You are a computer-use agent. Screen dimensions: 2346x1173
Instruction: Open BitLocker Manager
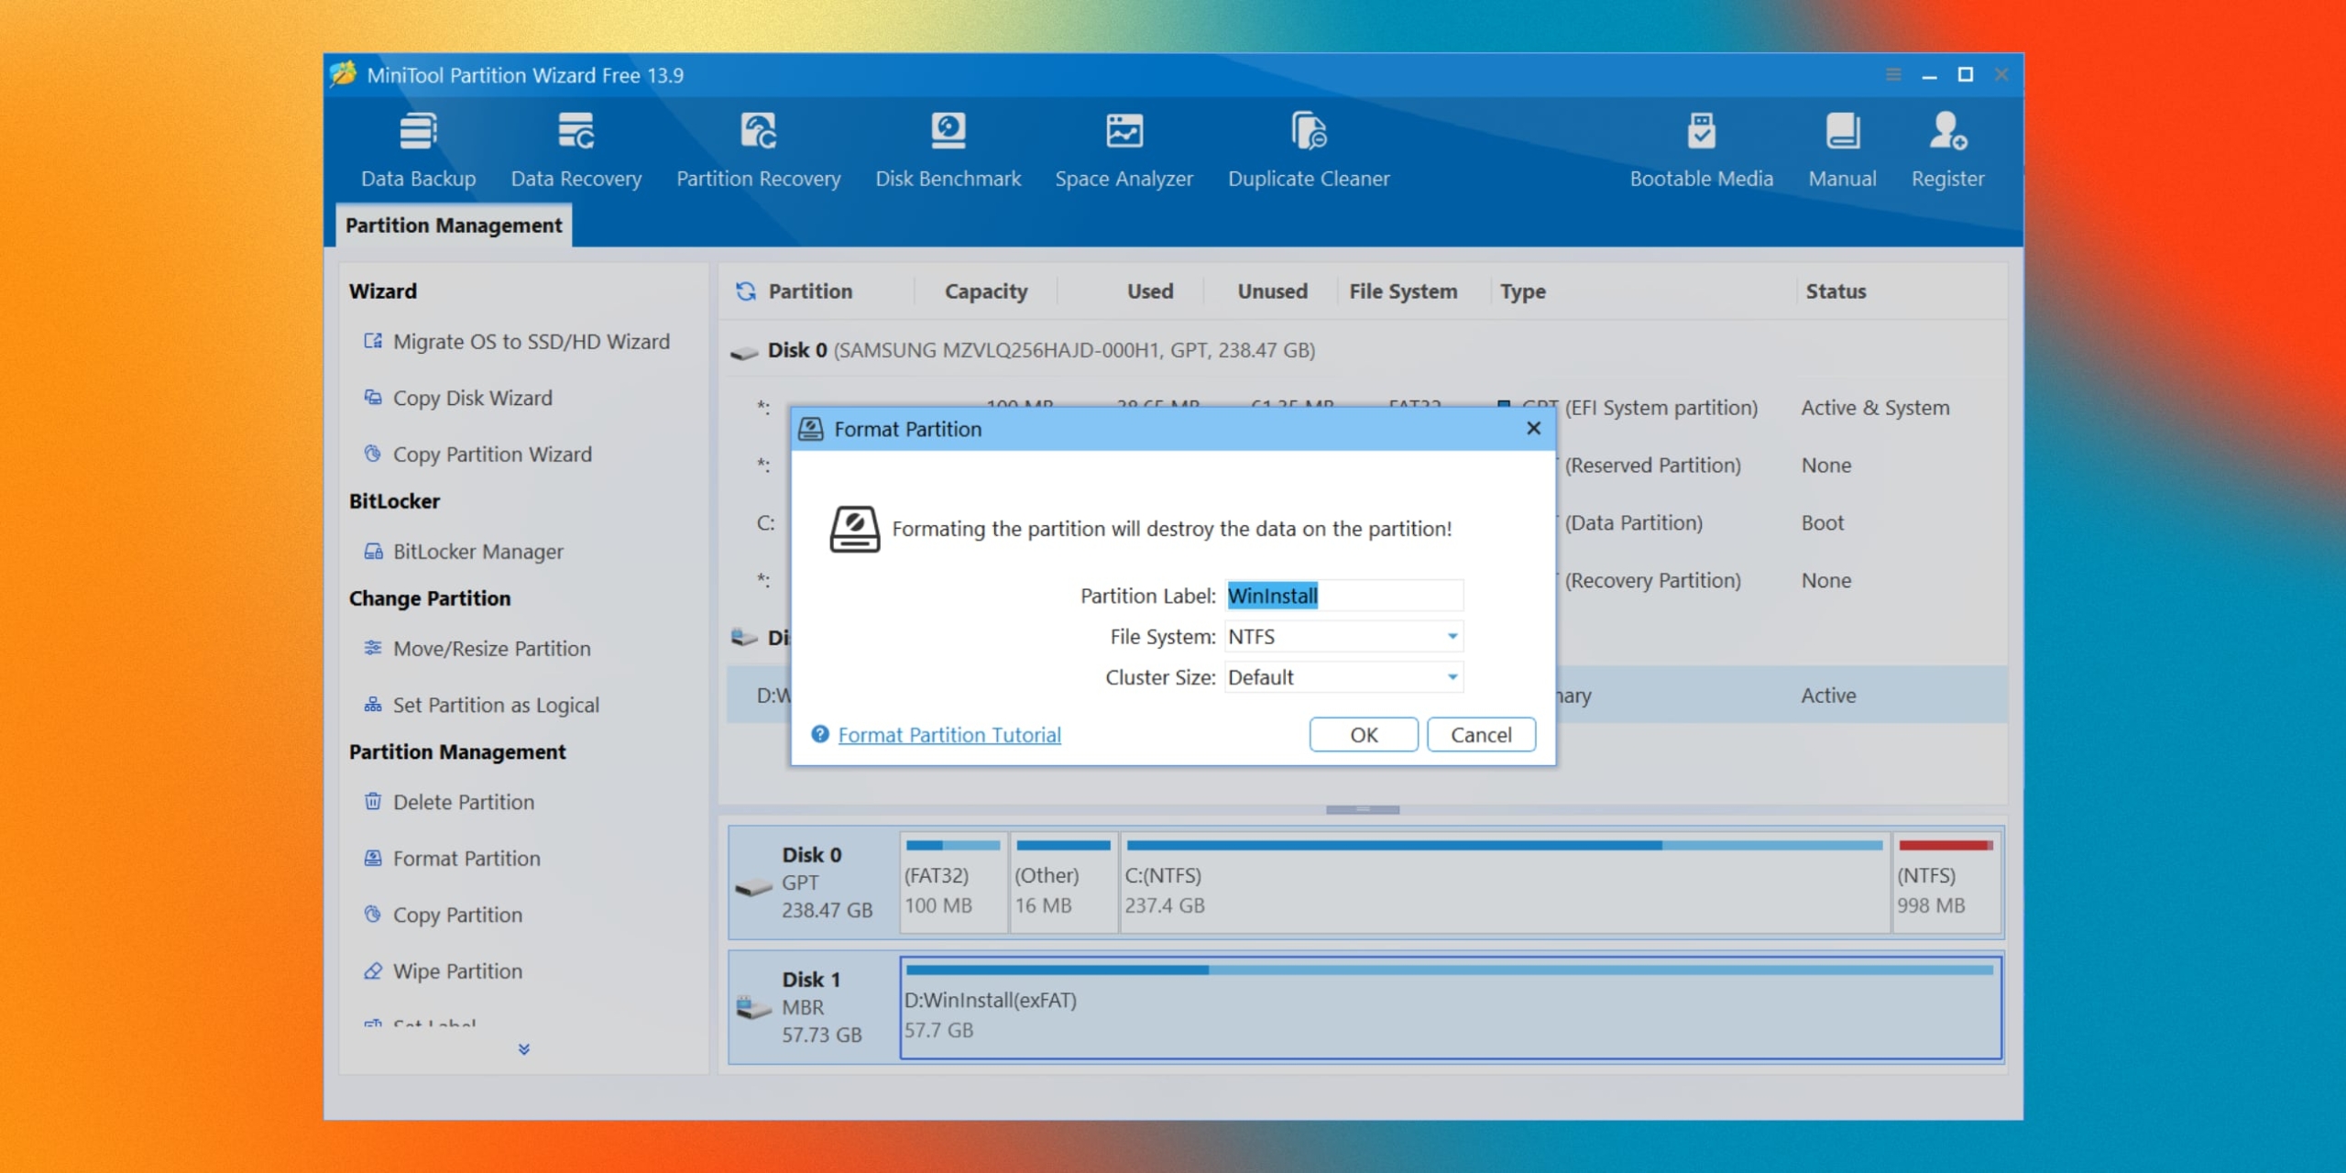(x=464, y=552)
